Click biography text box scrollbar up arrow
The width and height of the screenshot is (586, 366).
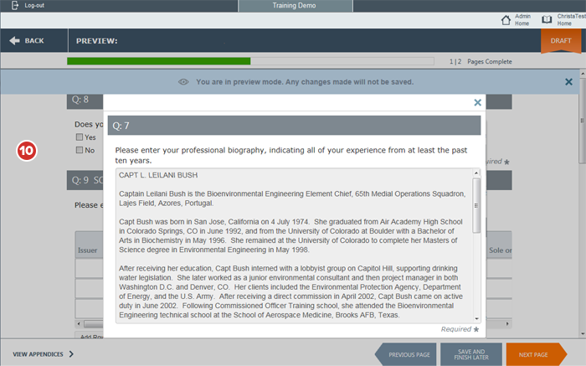(x=477, y=173)
